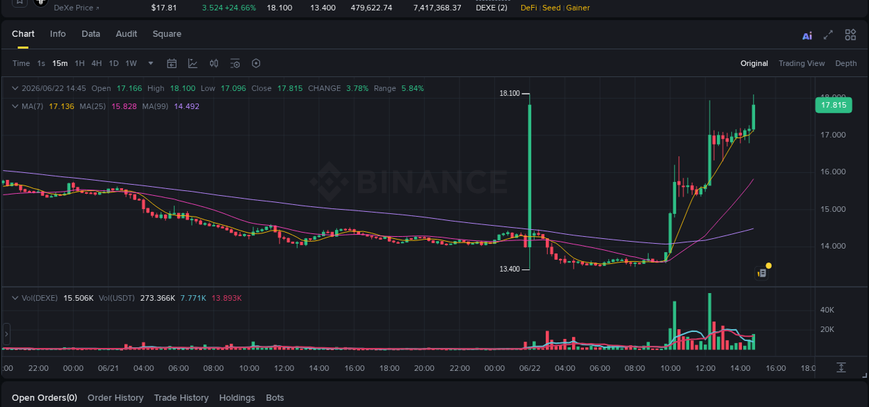869x407 pixels.
Task: Open the Bots tab
Action: [x=275, y=398]
